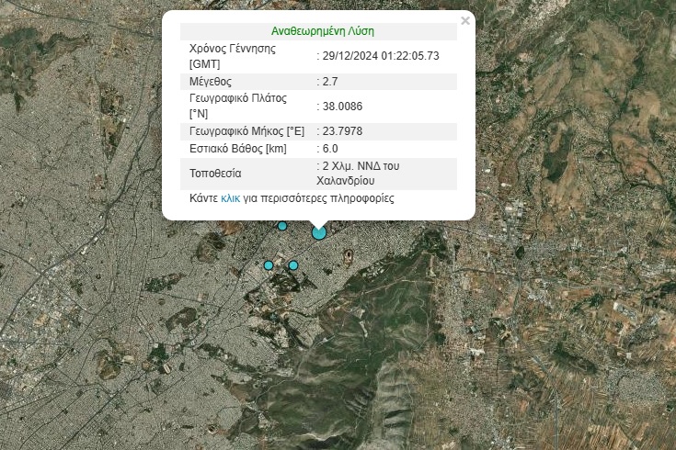Open the 'κλικ' link for more information
The height and width of the screenshot is (450, 676).
(x=230, y=198)
